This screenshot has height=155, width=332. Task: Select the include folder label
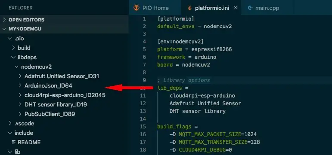click(24, 133)
